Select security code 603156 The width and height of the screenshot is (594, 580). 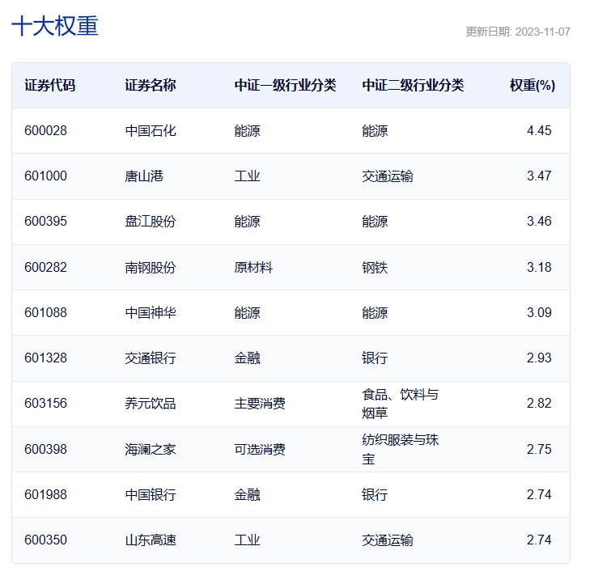[x=46, y=404]
